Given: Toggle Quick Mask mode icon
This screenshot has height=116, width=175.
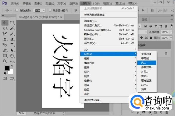Looking at the screenshot, I should (x=5, y=78).
